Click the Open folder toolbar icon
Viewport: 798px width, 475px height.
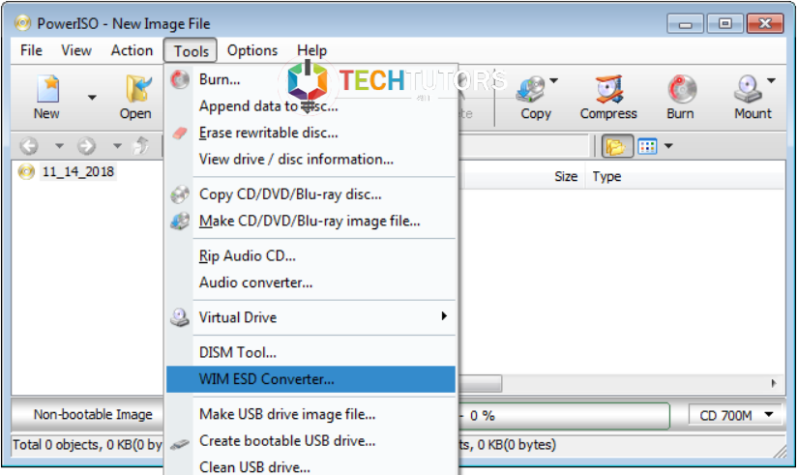point(137,90)
